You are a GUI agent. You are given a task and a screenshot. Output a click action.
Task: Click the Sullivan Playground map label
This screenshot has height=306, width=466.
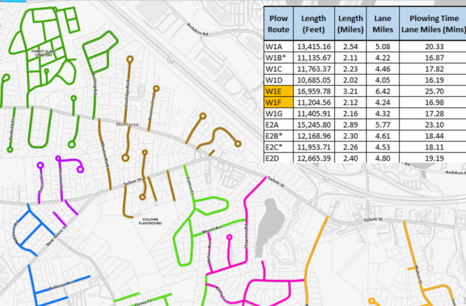pyautogui.click(x=150, y=221)
